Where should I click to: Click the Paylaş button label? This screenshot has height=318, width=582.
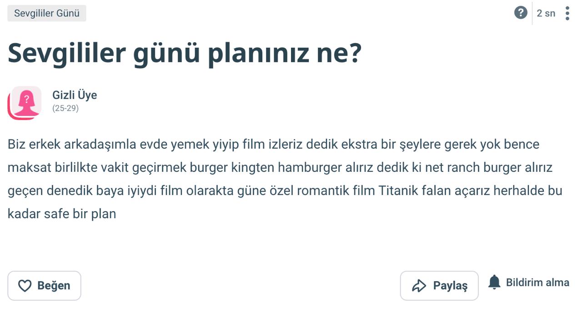(450, 286)
